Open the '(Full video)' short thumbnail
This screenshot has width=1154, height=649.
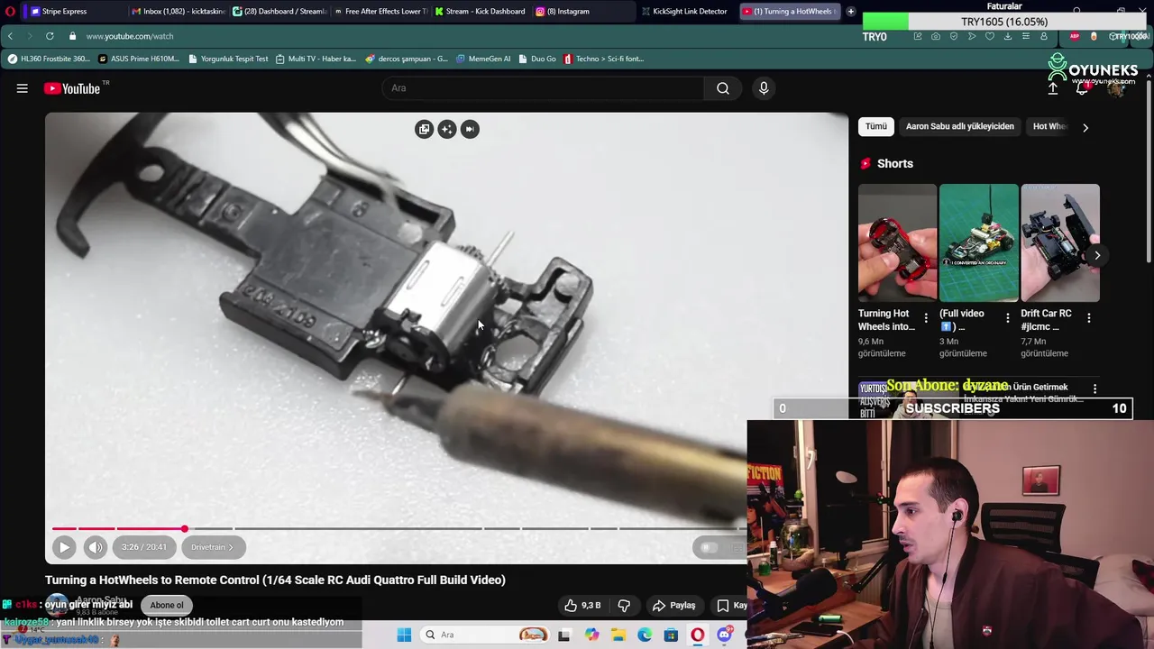(978, 242)
